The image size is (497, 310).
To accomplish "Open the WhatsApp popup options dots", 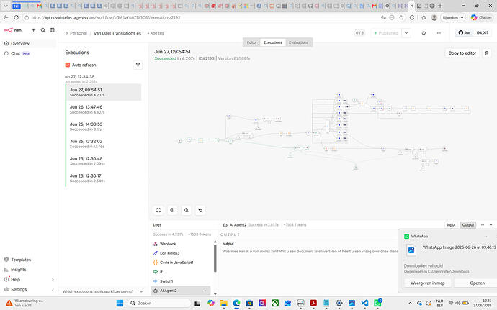I will point(486,237).
